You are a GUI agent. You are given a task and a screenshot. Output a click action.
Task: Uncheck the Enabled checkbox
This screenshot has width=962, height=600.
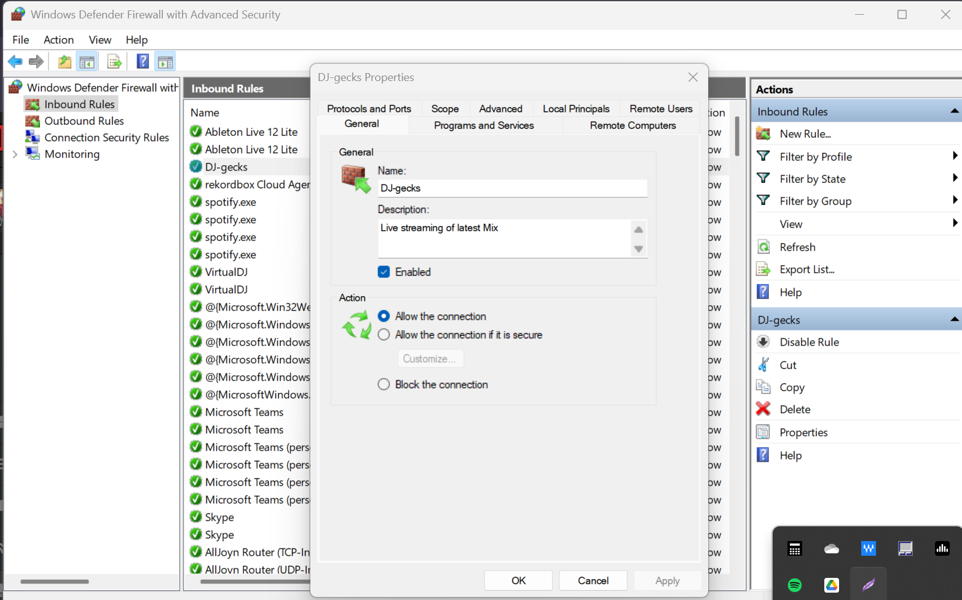[x=384, y=272]
